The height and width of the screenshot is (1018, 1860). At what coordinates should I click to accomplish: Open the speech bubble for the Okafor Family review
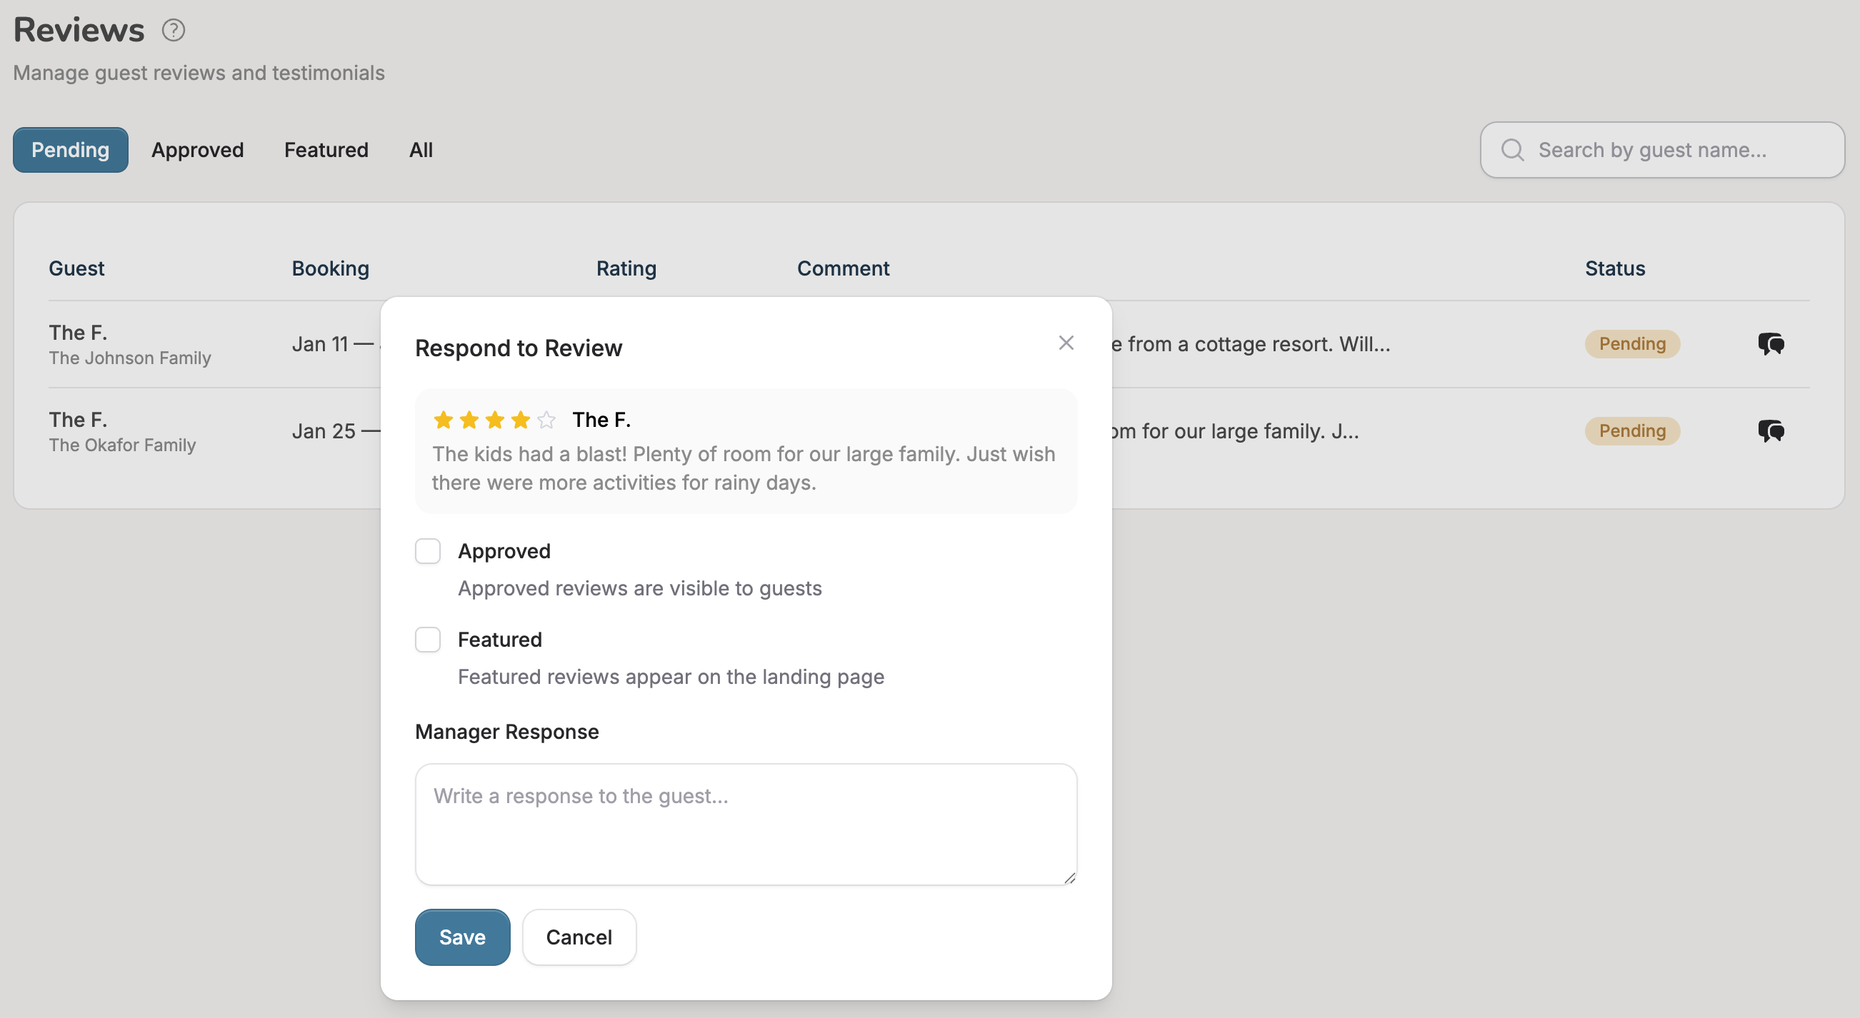(1771, 430)
